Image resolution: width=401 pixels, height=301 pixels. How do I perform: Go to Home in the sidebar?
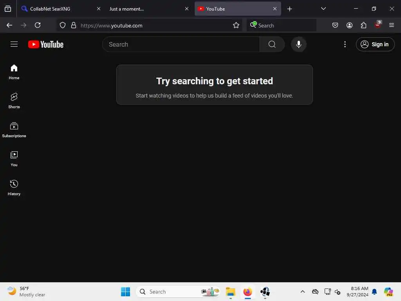tap(14, 72)
